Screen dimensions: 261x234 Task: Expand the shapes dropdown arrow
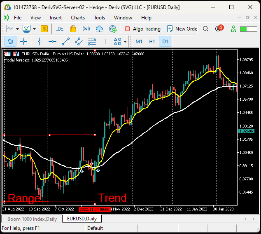click(125, 42)
